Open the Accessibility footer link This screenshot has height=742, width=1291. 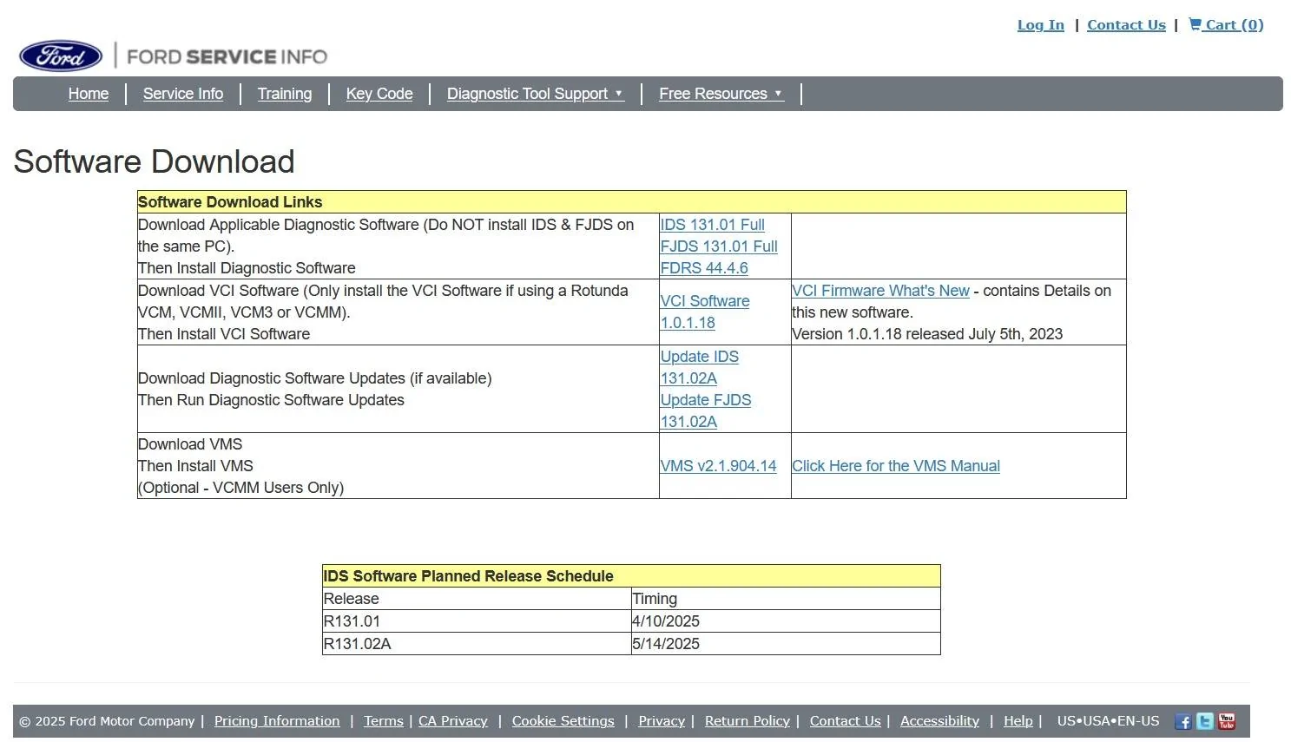939,721
